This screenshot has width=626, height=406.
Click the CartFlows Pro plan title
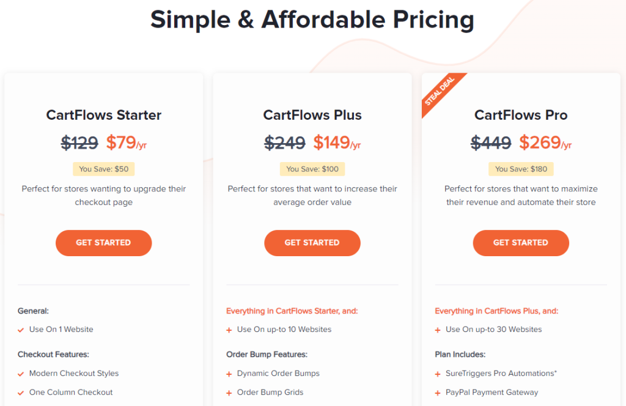coord(521,115)
